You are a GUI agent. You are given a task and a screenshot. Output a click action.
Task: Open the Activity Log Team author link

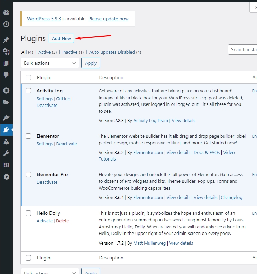[150, 121]
